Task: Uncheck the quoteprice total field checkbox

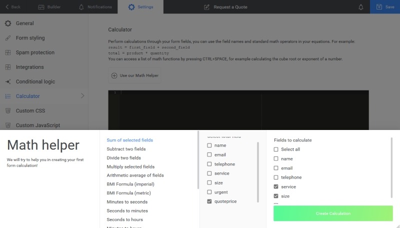Action: 209,201
